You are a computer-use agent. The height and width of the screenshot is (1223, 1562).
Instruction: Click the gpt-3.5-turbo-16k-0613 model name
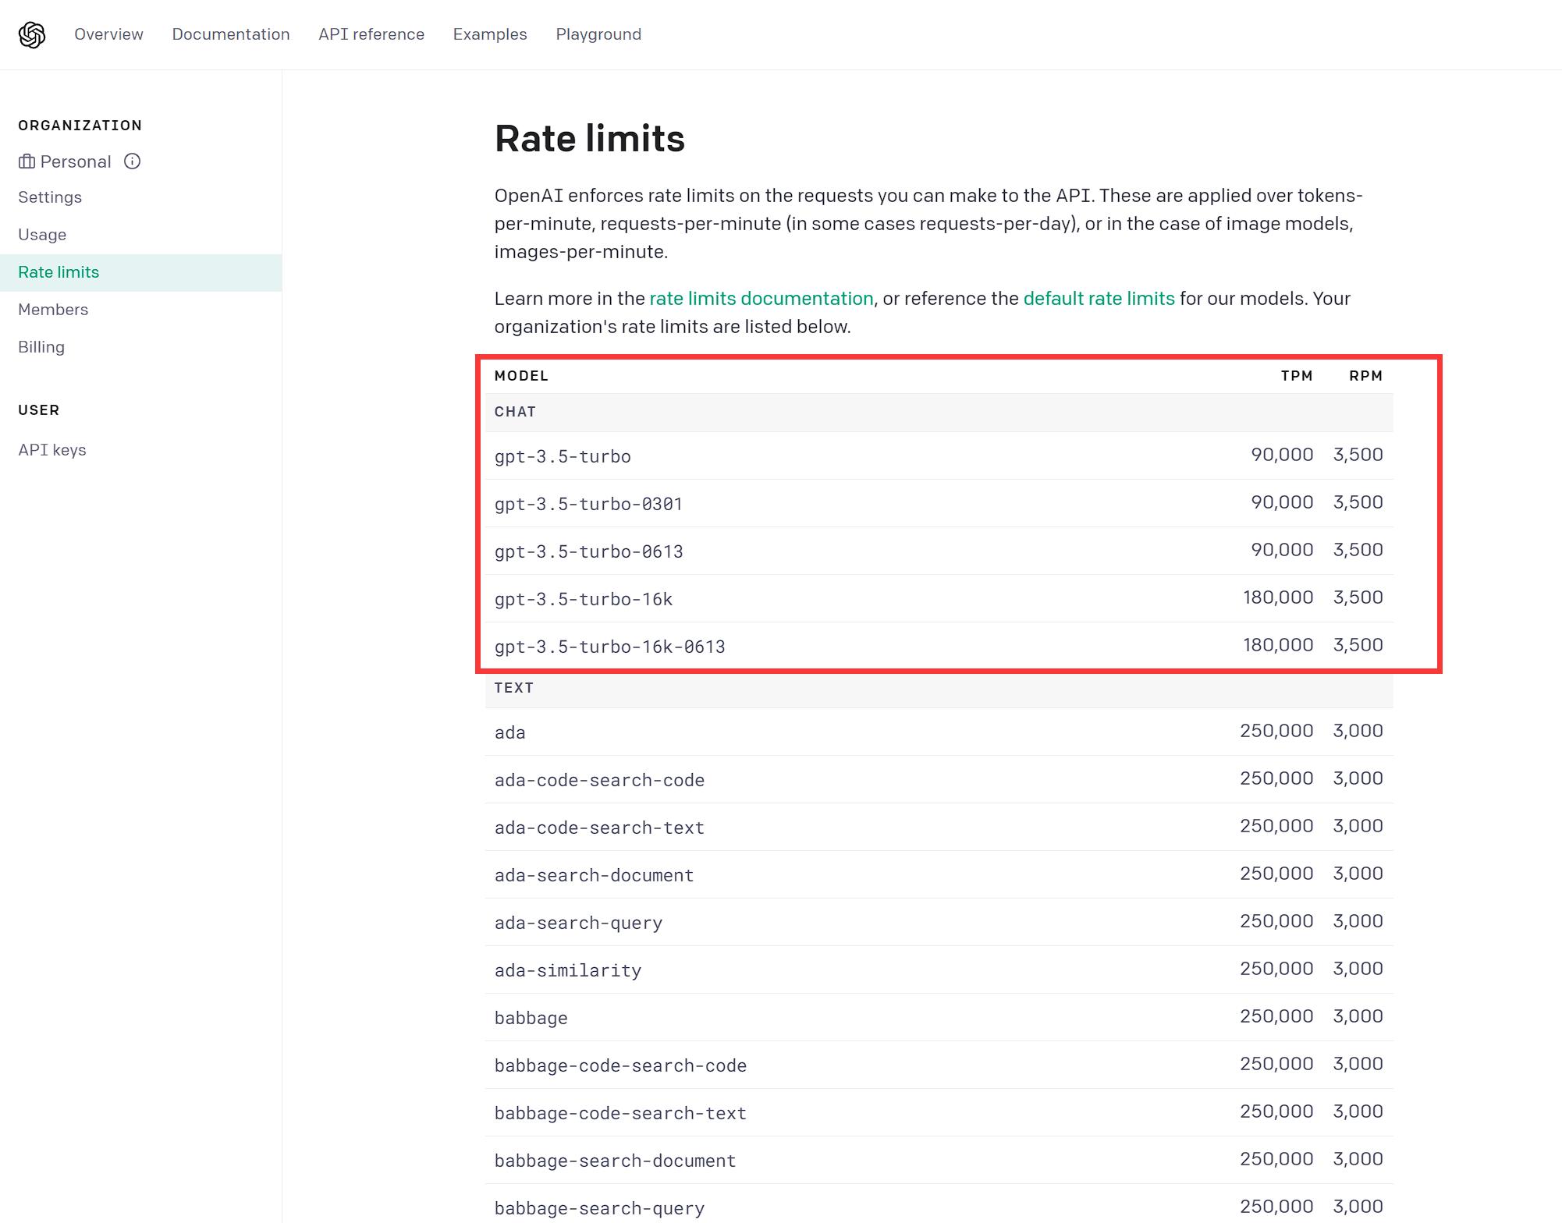coord(610,647)
